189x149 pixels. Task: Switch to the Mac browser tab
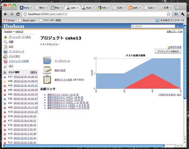pos(57,8)
